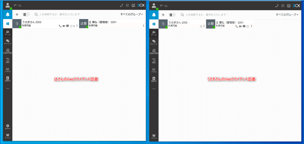Toggle the contacts view switch in left window

click(x=26, y=14)
